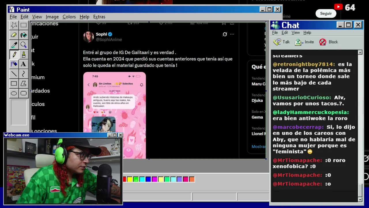Activate the Pick Color eyedropper tool
Screen dimensions: 369x208
[14, 45]
